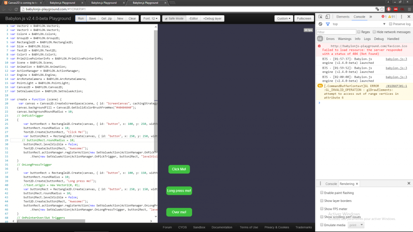Bookmark the page with the star icon

[382, 9]
